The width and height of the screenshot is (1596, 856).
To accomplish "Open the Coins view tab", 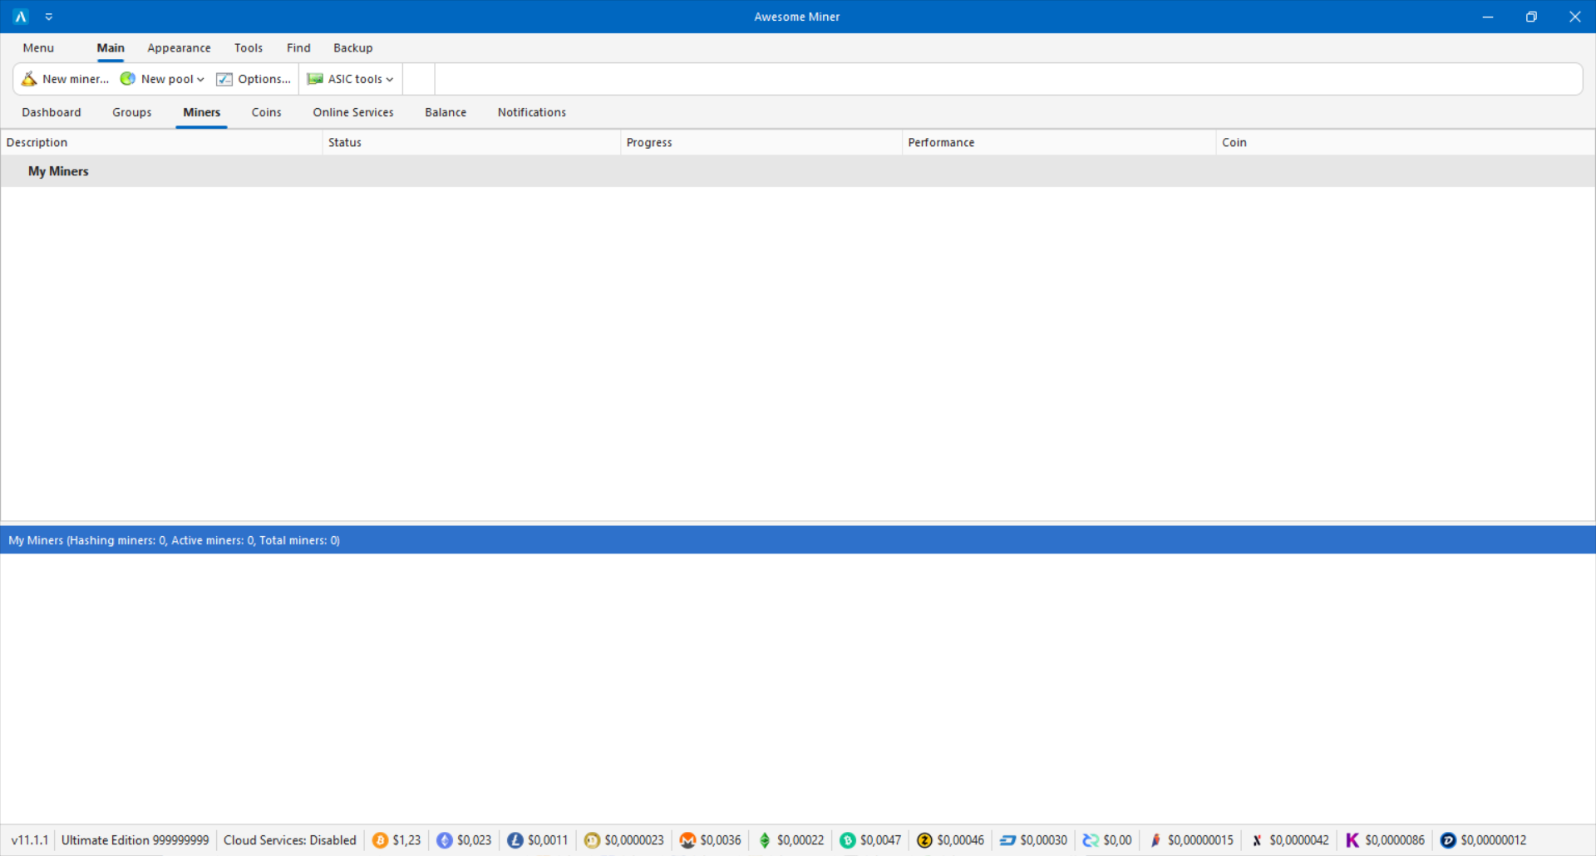I will pyautogui.click(x=267, y=112).
